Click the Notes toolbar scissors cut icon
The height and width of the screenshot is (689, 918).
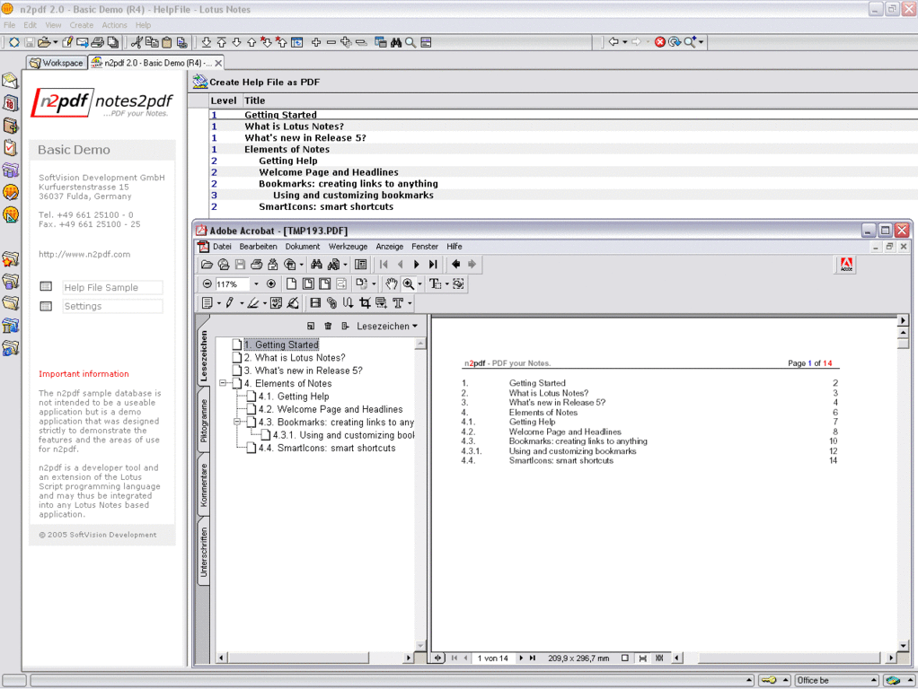tap(137, 43)
